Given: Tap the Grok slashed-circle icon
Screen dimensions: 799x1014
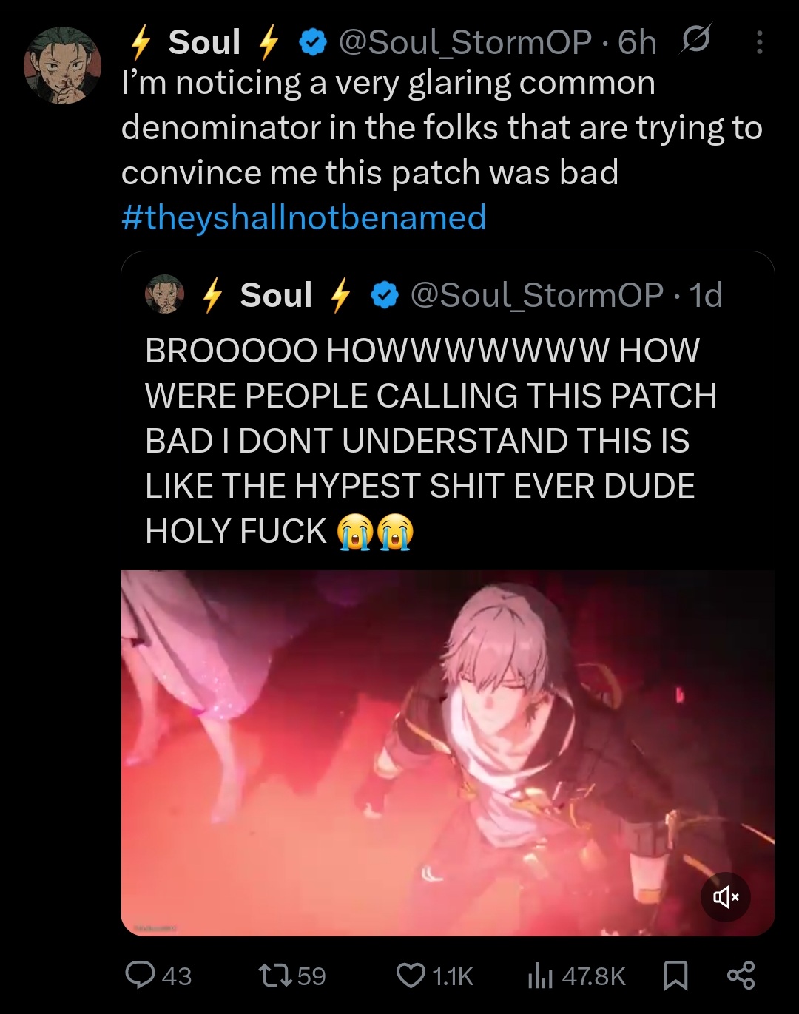Looking at the screenshot, I should coord(695,41).
